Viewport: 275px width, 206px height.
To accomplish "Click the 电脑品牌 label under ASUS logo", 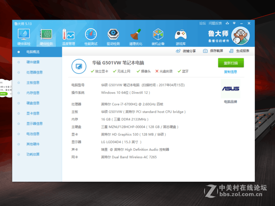I will pos(230,102).
